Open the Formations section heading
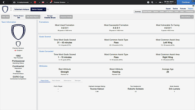The width and height of the screenshot is (195, 110). (x=44, y=22)
